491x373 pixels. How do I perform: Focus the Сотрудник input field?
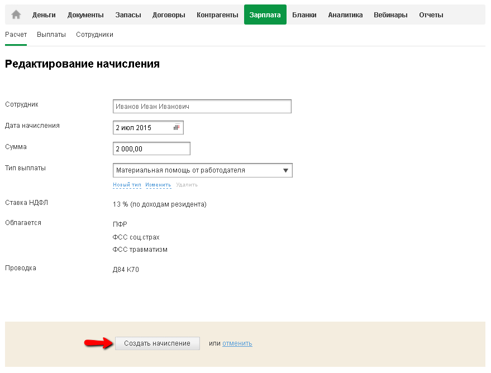pos(202,107)
